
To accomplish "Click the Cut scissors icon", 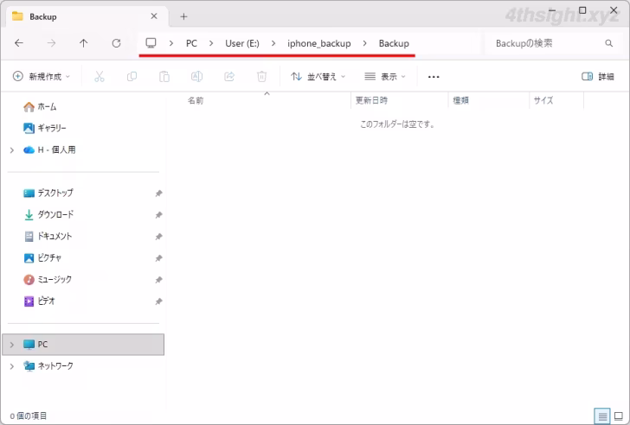I will coord(100,76).
